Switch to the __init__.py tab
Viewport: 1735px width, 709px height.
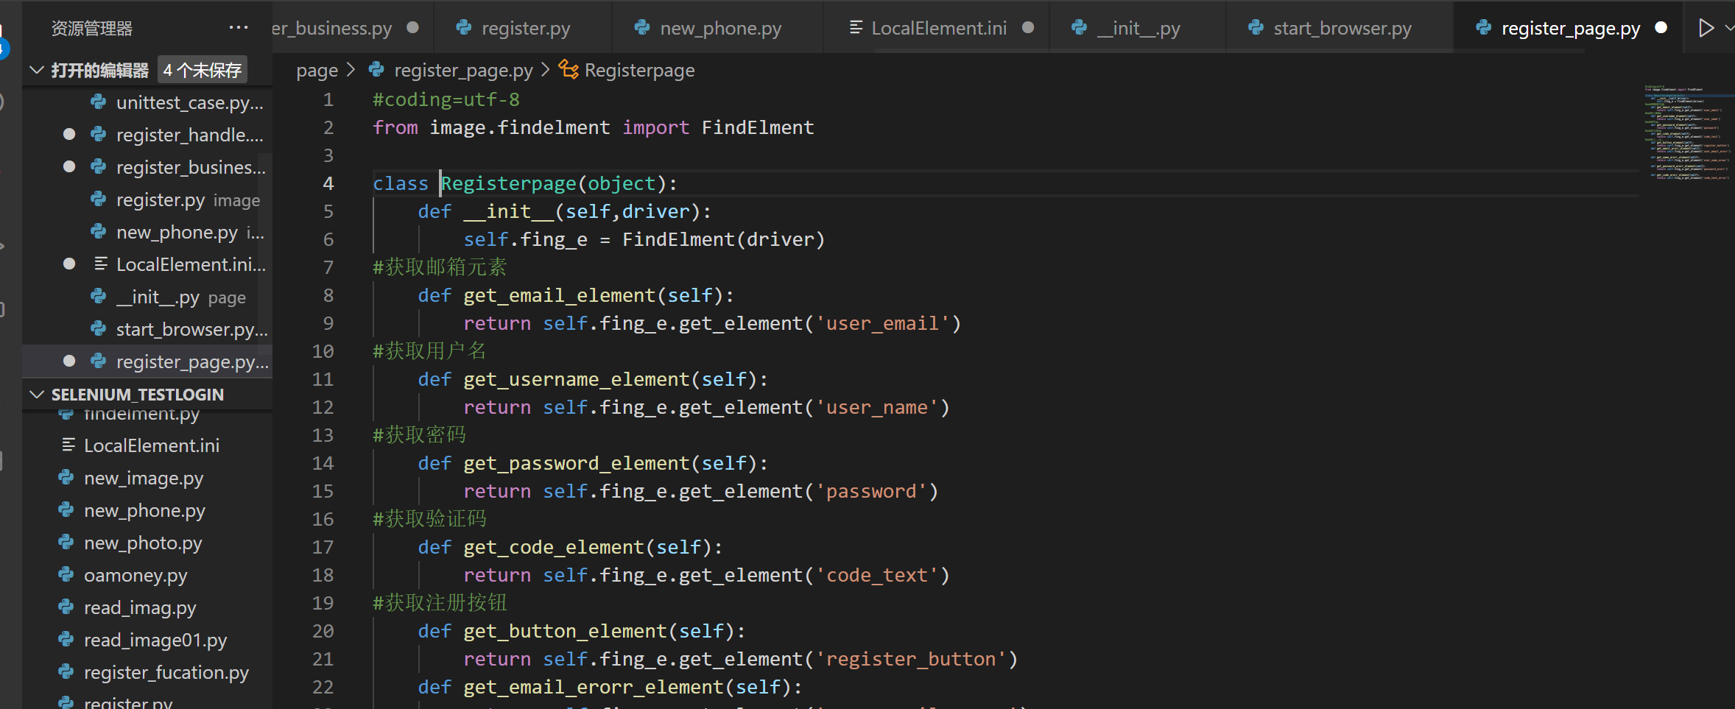[1139, 28]
